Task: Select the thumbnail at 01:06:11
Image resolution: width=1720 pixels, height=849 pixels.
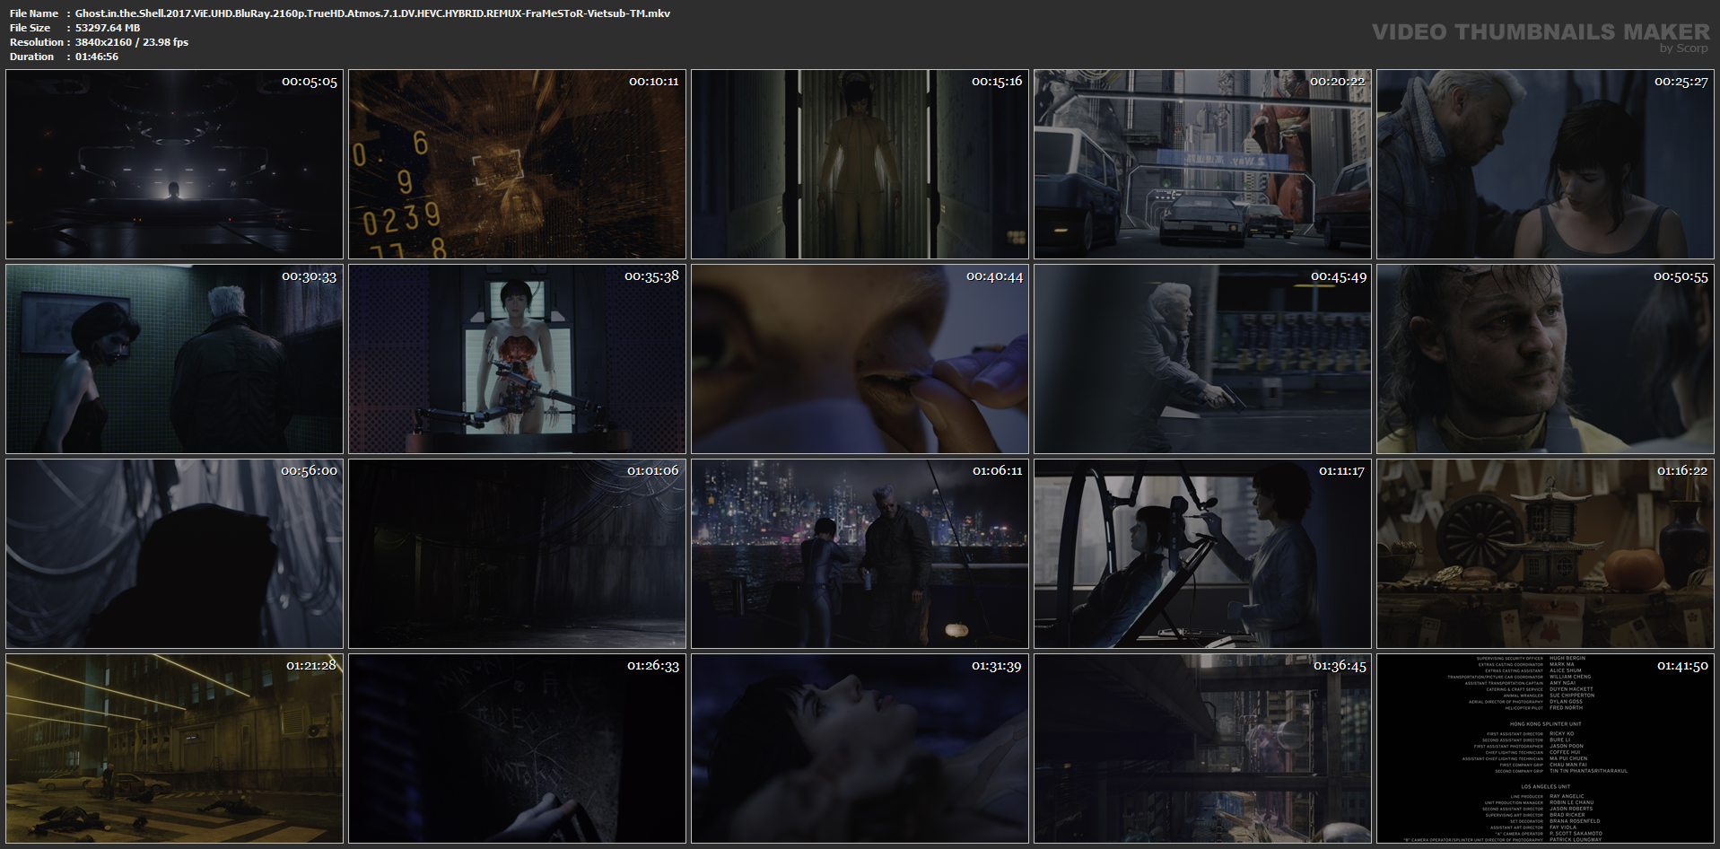Action: click(x=860, y=554)
